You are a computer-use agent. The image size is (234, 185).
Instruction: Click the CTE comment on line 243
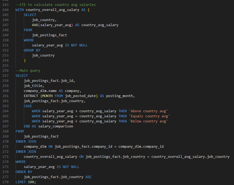tap(55, 5)
